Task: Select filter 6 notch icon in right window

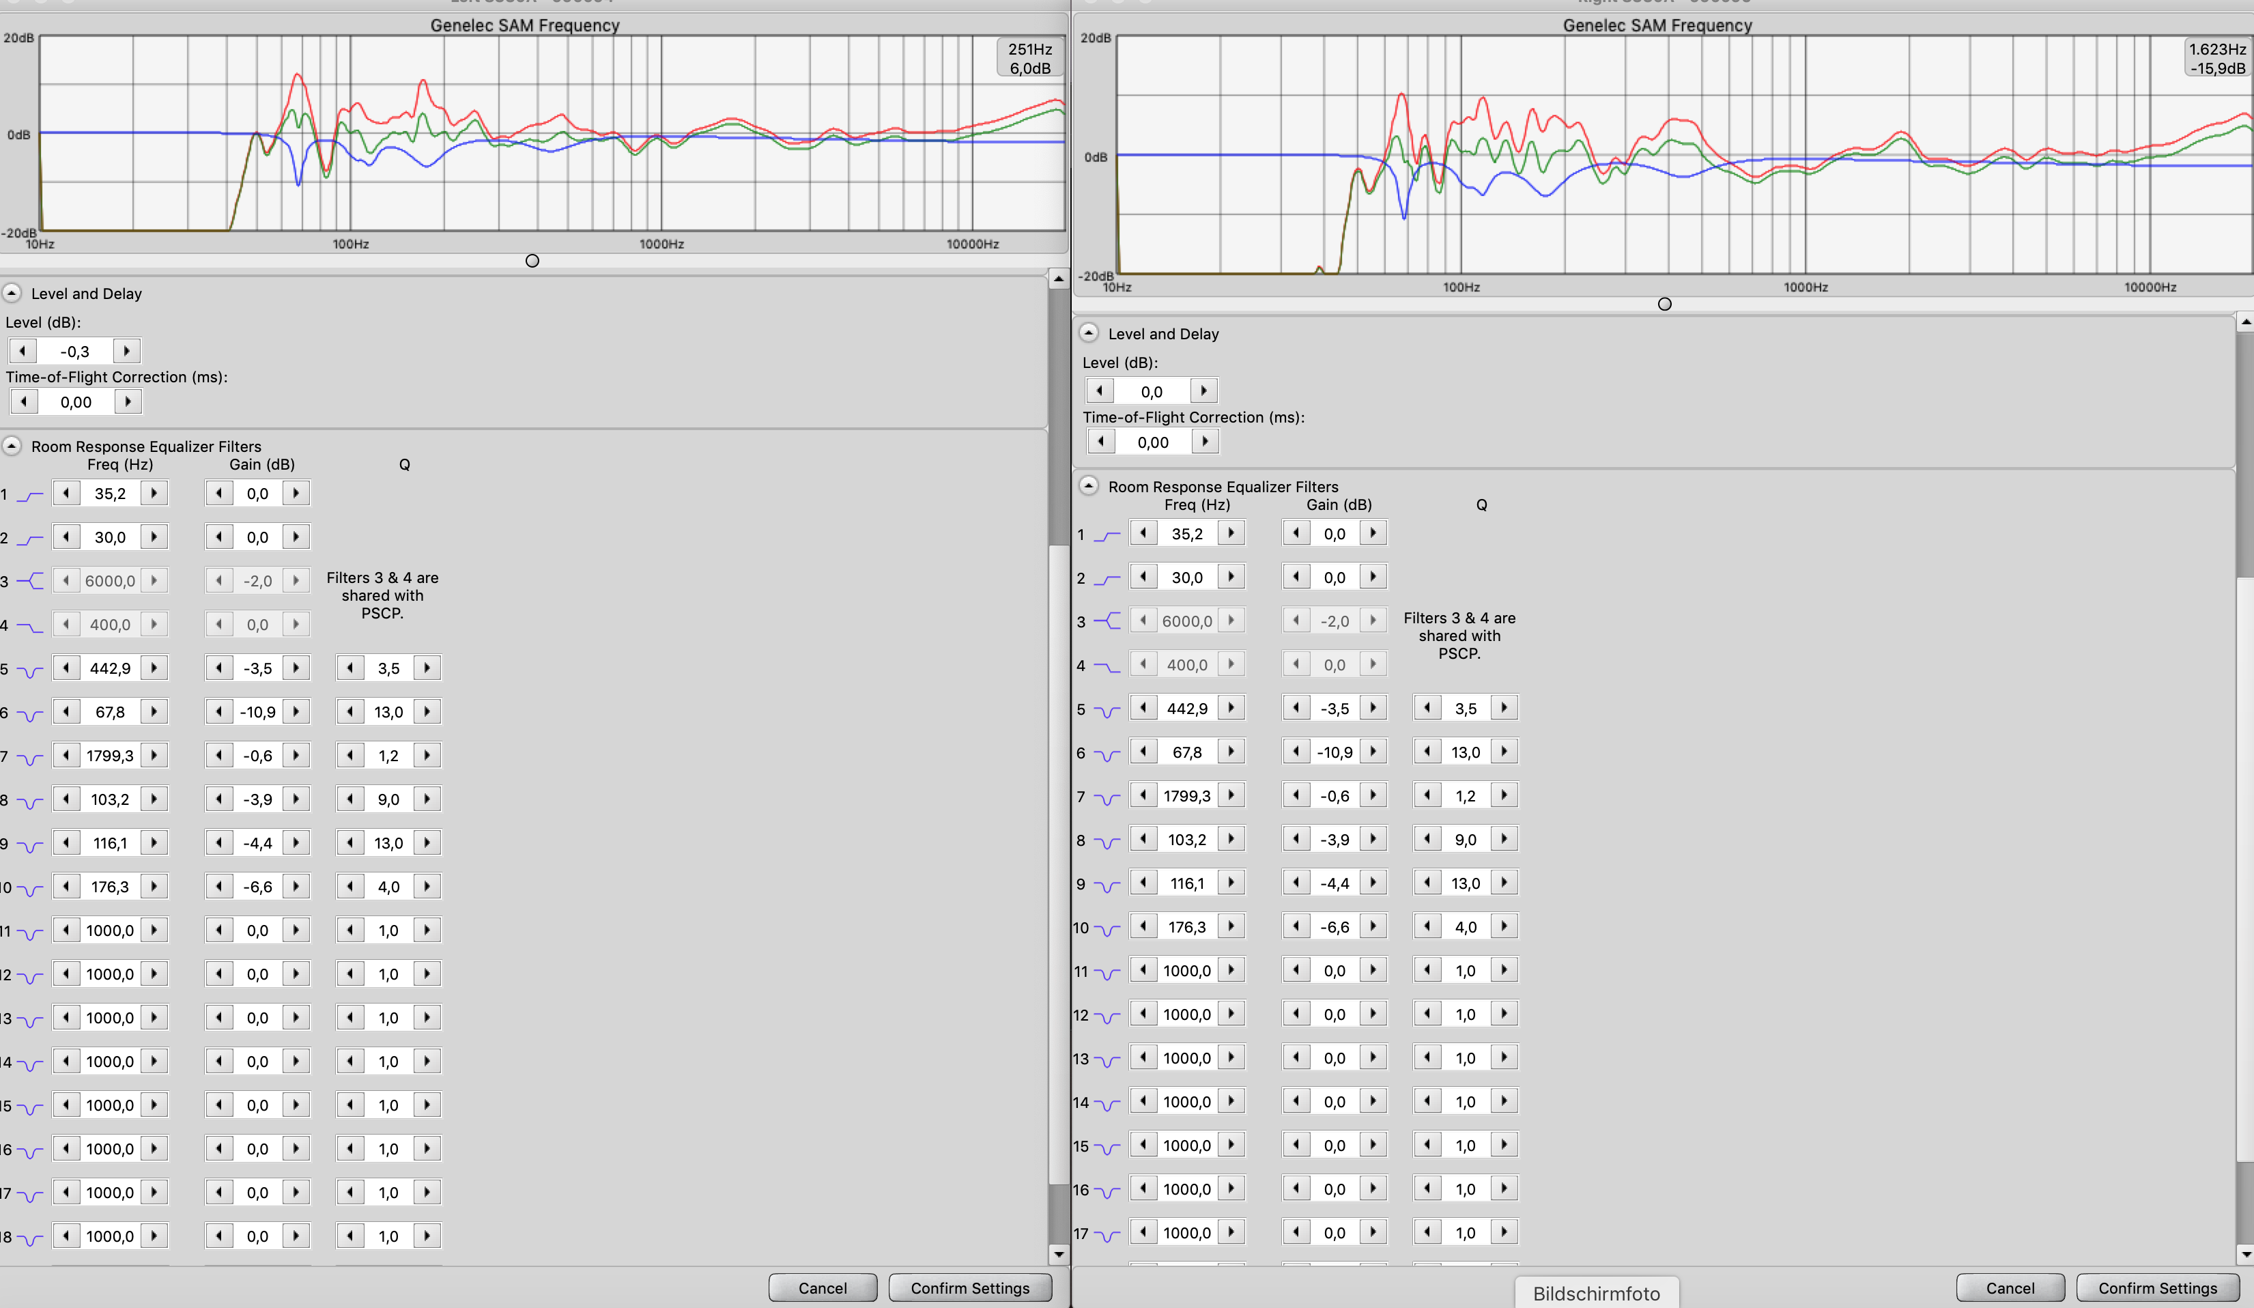Action: pos(1107,754)
